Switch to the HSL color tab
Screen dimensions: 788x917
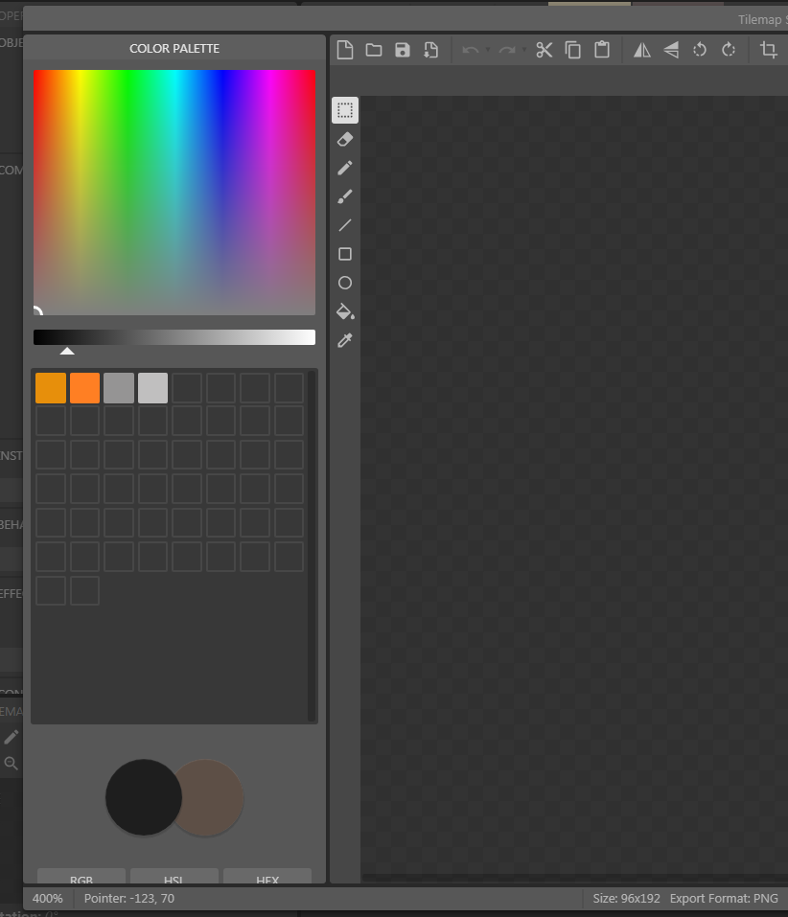[174, 876]
